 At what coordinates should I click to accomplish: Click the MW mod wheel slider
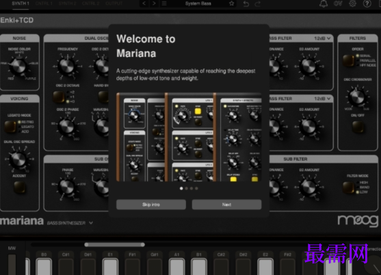(12, 265)
